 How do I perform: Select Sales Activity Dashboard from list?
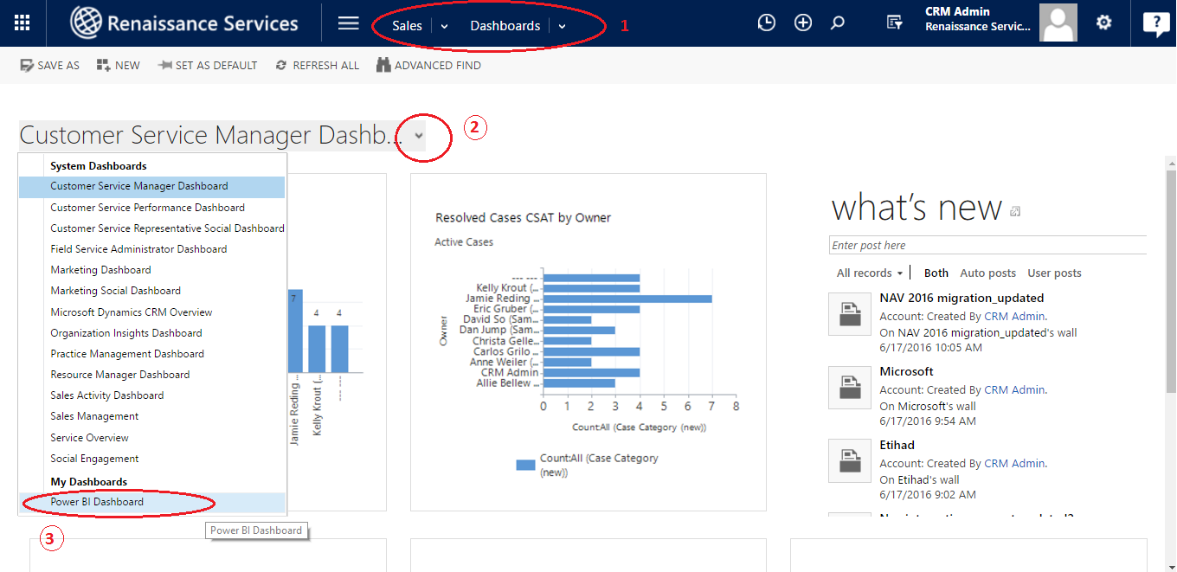pos(106,395)
